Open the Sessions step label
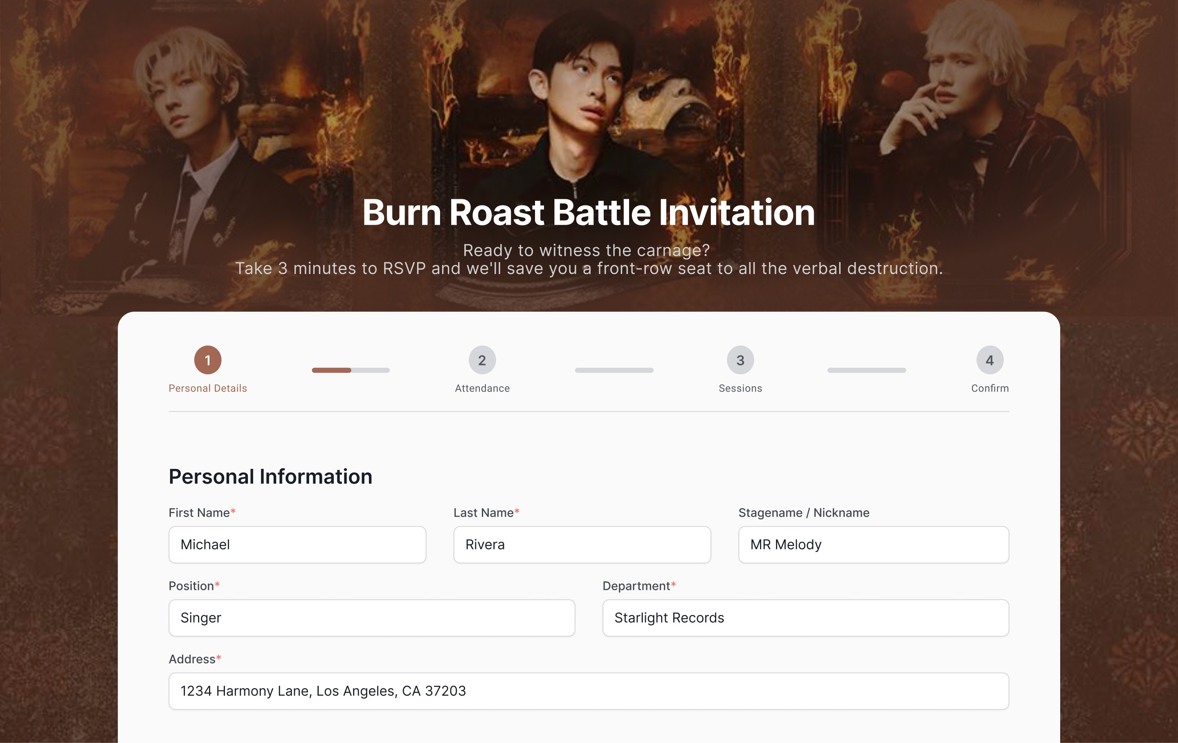This screenshot has width=1178, height=743. 740,388
